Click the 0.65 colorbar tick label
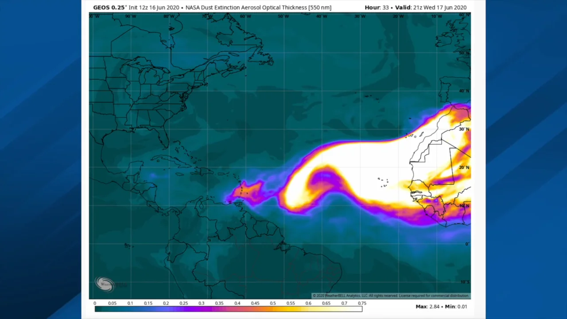The height and width of the screenshot is (319, 567). [326, 303]
